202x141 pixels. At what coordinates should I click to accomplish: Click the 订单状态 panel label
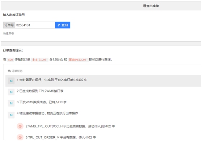[x=17, y=71]
